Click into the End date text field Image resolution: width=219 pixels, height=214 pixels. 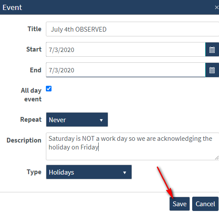pyautogui.click(x=126, y=70)
